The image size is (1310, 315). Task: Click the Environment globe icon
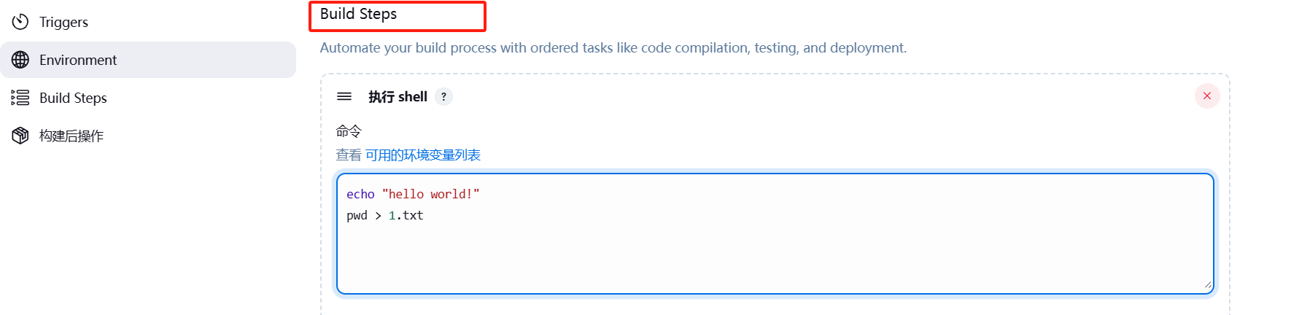tap(20, 60)
